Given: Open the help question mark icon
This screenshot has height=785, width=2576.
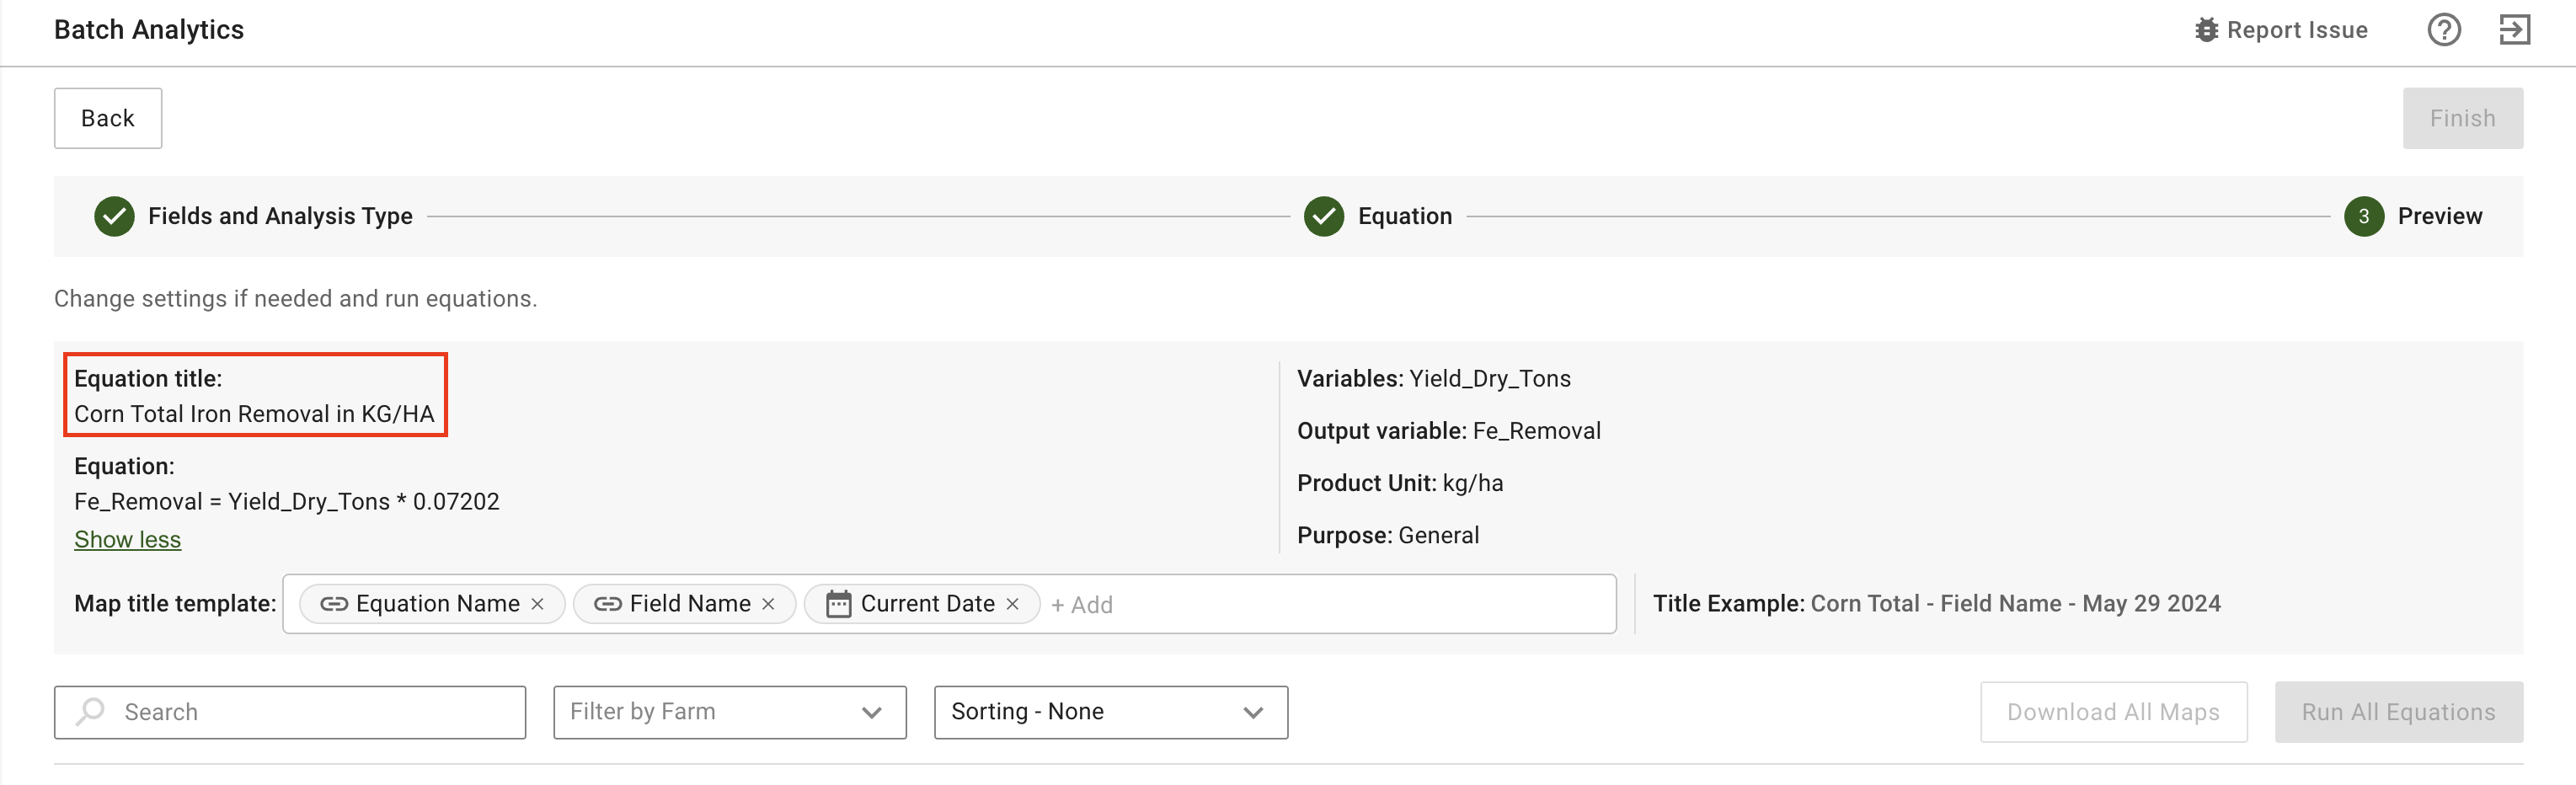Looking at the screenshot, I should 2443,30.
